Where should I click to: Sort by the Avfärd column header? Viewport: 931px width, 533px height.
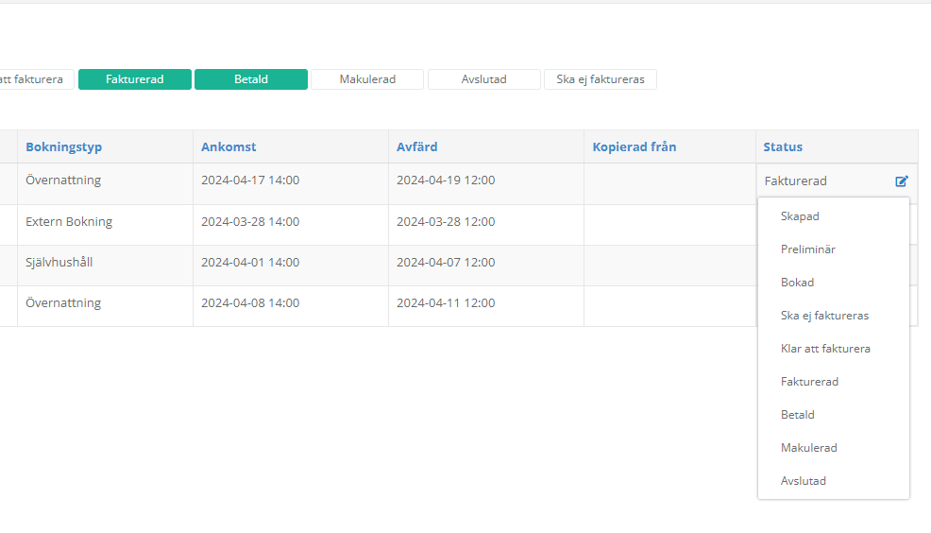416,147
